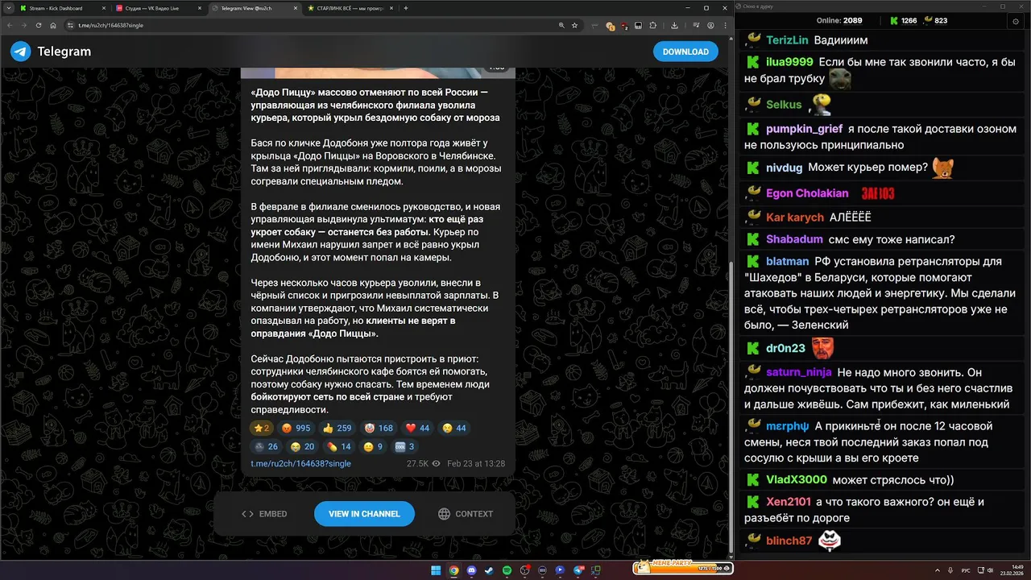Click the crying face reaction 44
The image size is (1031, 580).
[453, 429]
